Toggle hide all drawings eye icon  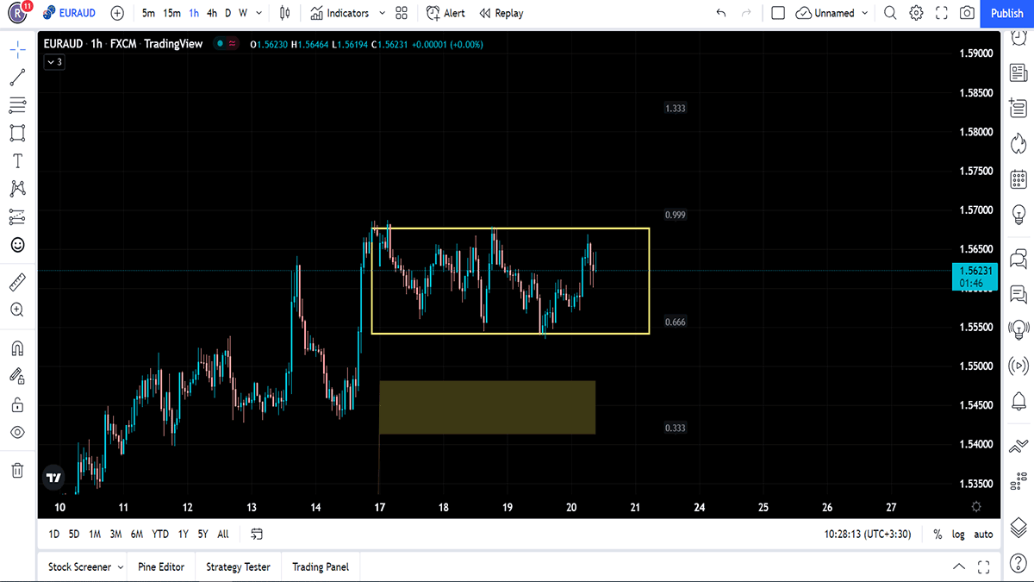click(17, 432)
